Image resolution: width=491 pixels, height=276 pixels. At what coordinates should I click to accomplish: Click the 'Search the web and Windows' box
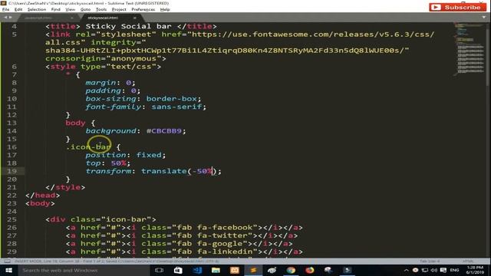[x=84, y=270]
